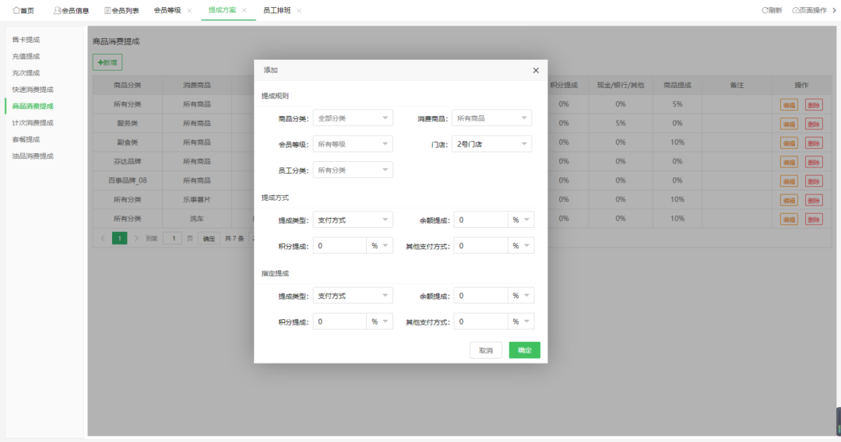The width and height of the screenshot is (841, 442).
Task: Click the 会员信息 user icon tab
Action: [71, 10]
